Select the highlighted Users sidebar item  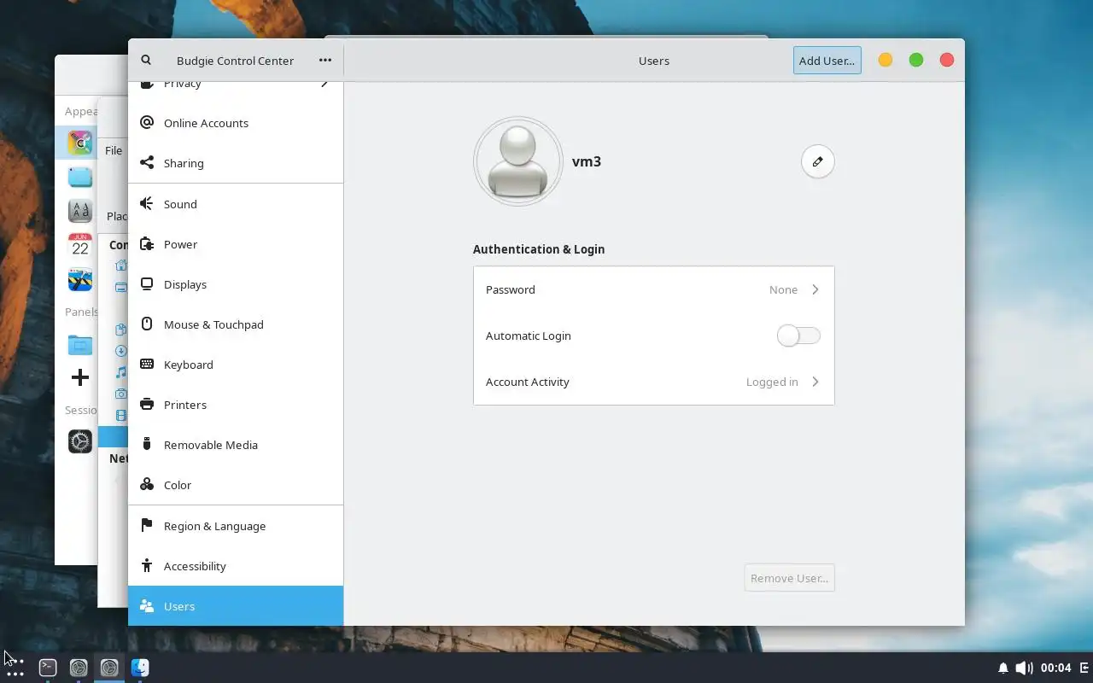pyautogui.click(x=236, y=606)
